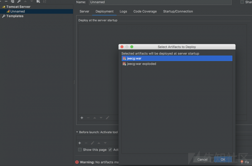Open the Deployment tab

[105, 11]
